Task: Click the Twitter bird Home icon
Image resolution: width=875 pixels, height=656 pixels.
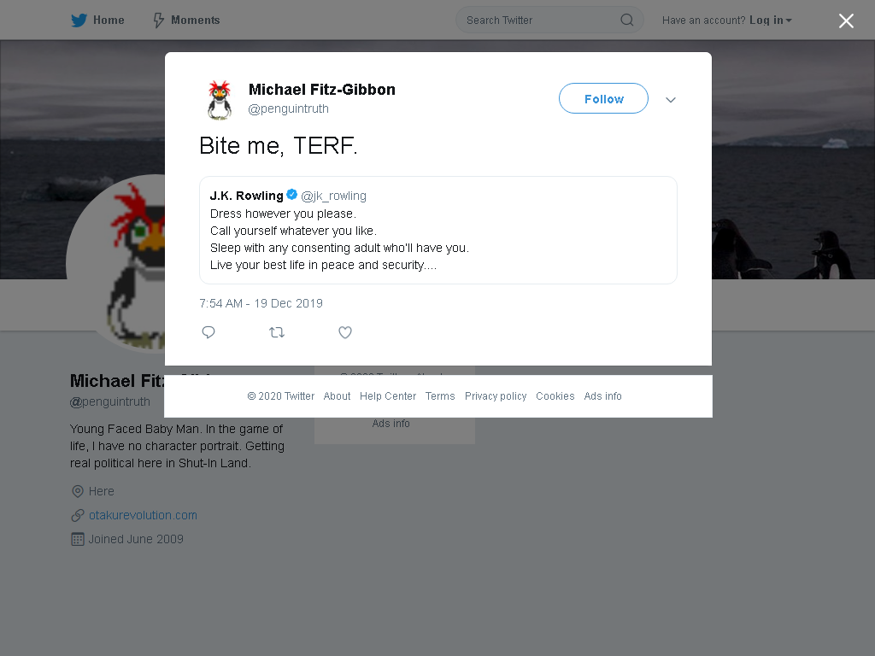Action: [79, 20]
